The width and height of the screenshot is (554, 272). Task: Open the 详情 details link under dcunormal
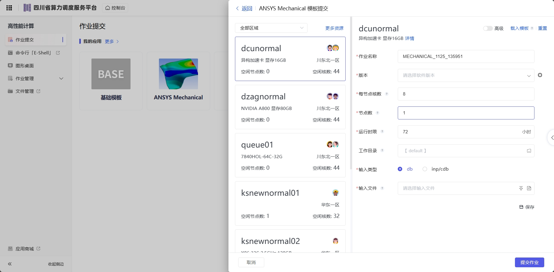(x=410, y=38)
